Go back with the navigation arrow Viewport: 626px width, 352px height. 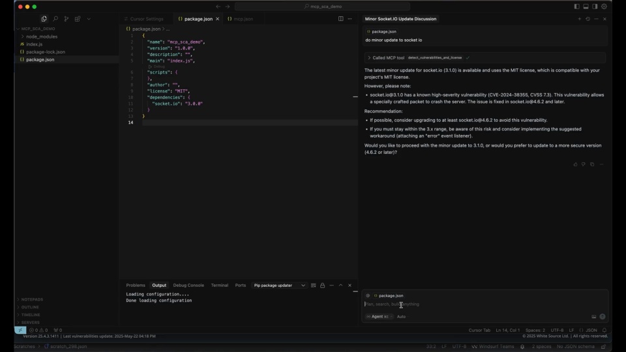click(x=218, y=7)
